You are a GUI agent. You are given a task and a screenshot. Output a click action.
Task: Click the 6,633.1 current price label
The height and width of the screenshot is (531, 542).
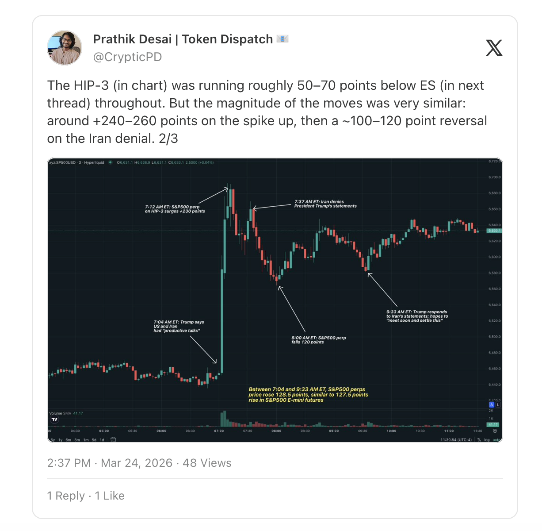click(x=494, y=231)
